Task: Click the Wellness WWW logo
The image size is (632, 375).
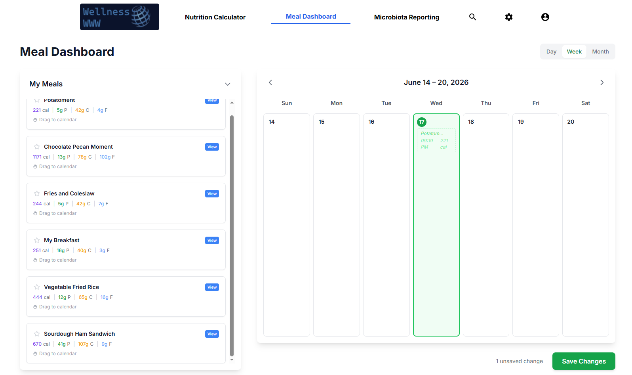Action: (120, 17)
